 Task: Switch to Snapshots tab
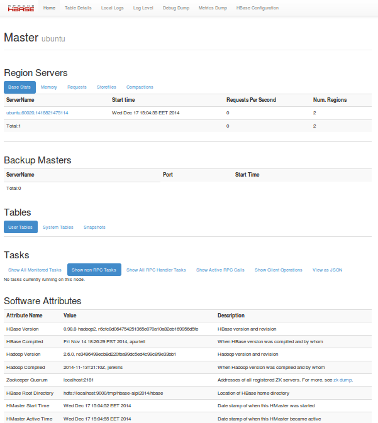[94, 227]
